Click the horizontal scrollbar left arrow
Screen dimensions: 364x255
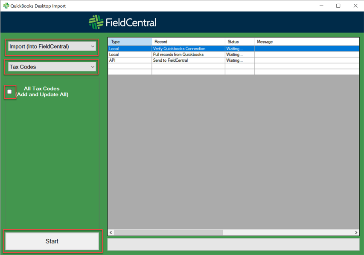coord(111,232)
